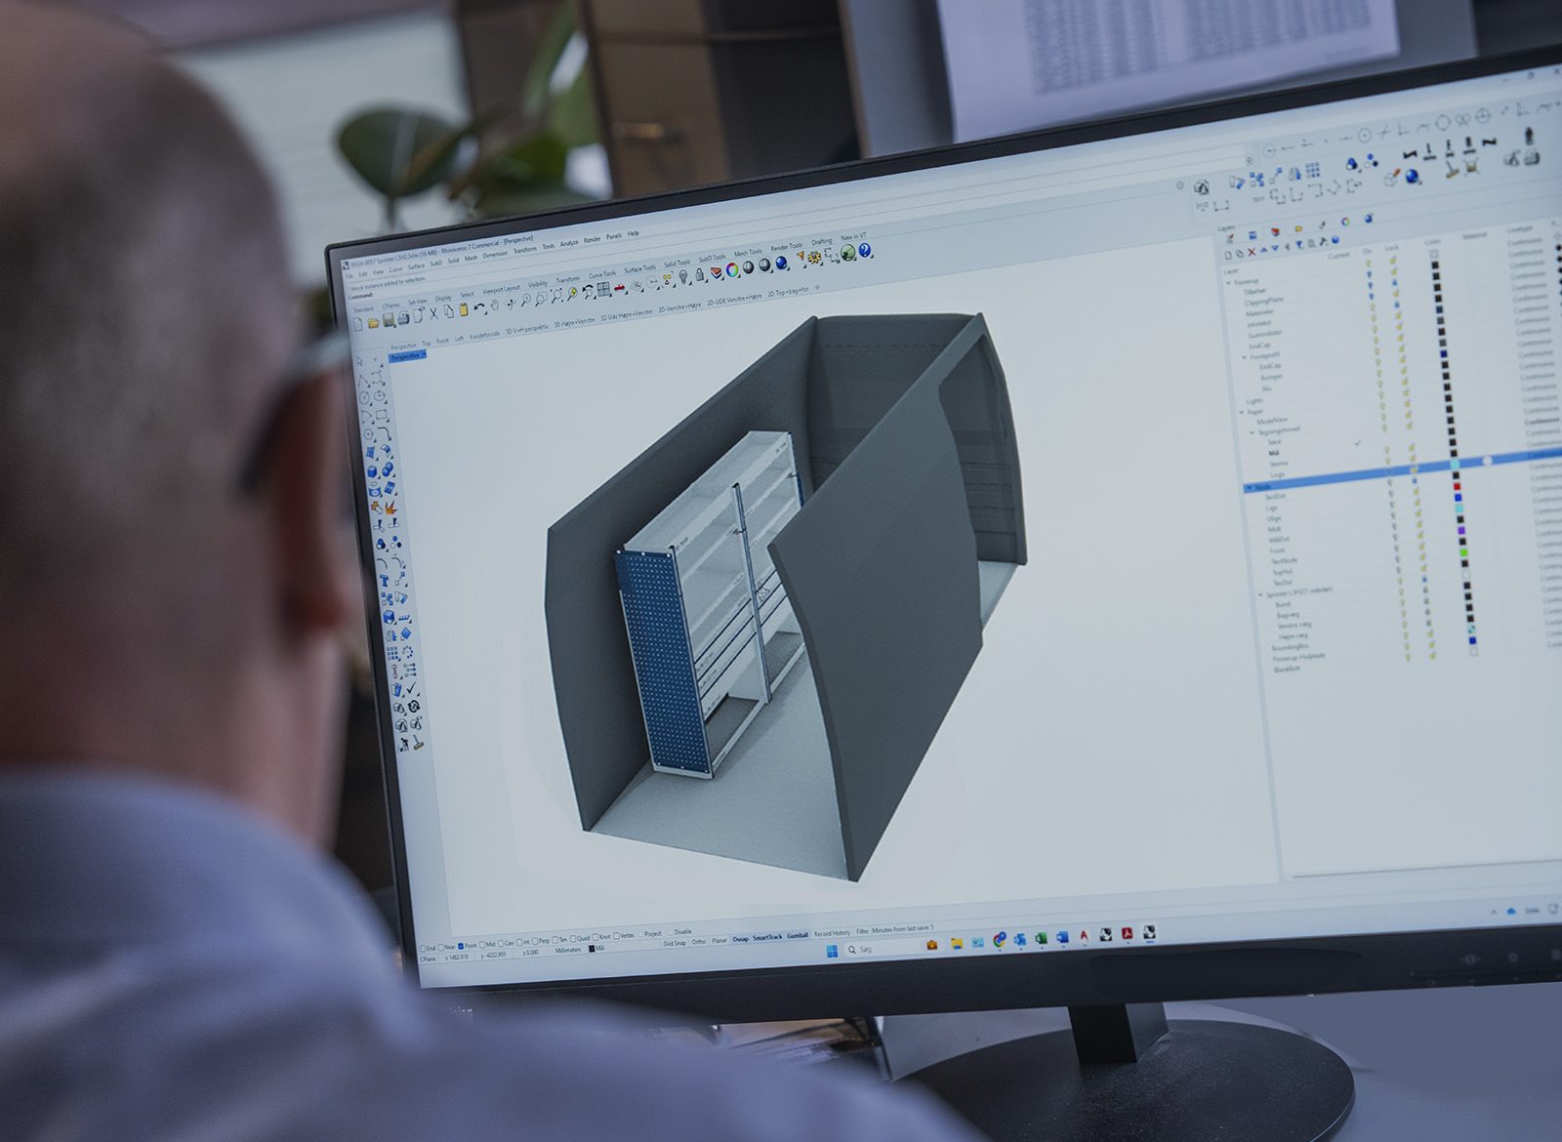Viewport: 1562px width, 1142px height.
Task: Open the Analyze menu
Action: [568, 244]
